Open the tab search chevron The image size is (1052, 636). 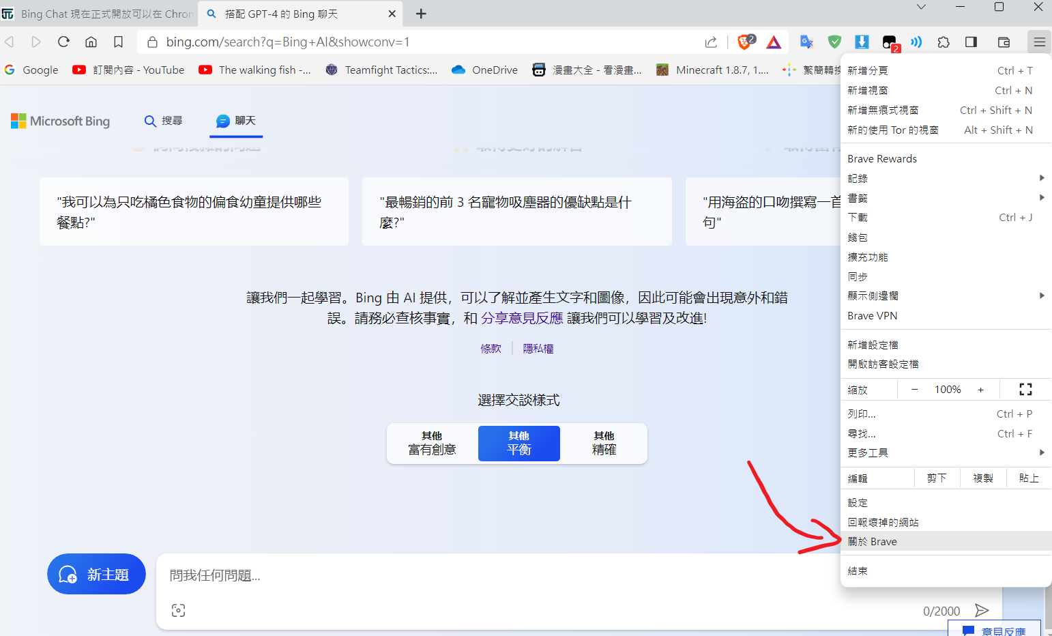[x=921, y=7]
